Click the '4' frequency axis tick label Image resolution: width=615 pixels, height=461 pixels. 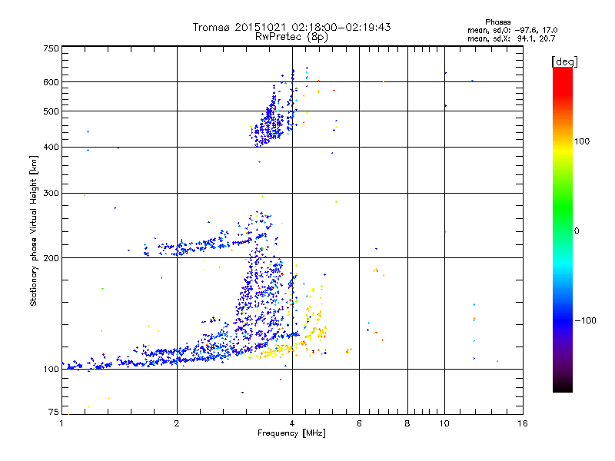292,423
